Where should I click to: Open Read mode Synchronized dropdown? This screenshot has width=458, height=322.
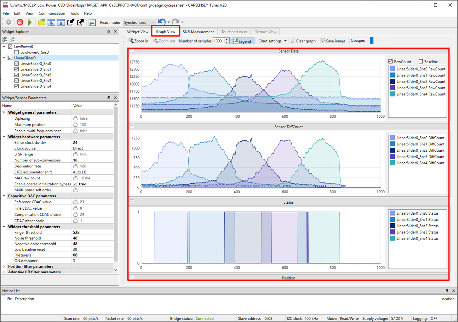pos(139,22)
